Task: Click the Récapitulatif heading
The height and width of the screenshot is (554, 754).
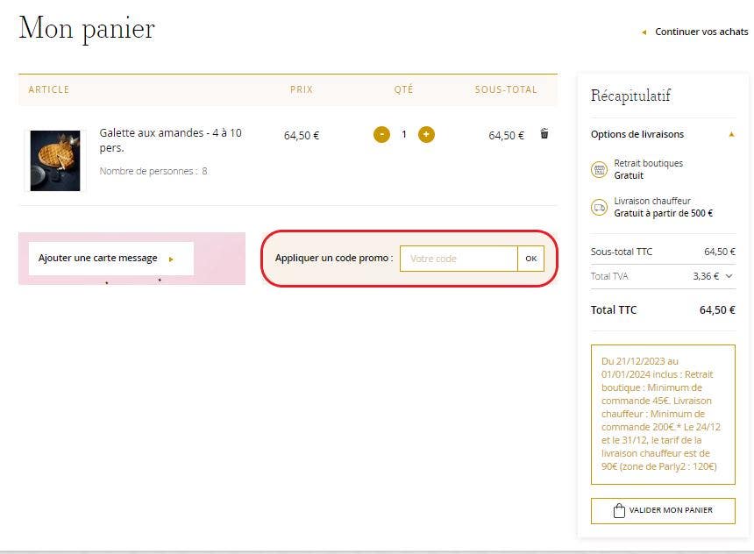Action: pyautogui.click(x=630, y=96)
